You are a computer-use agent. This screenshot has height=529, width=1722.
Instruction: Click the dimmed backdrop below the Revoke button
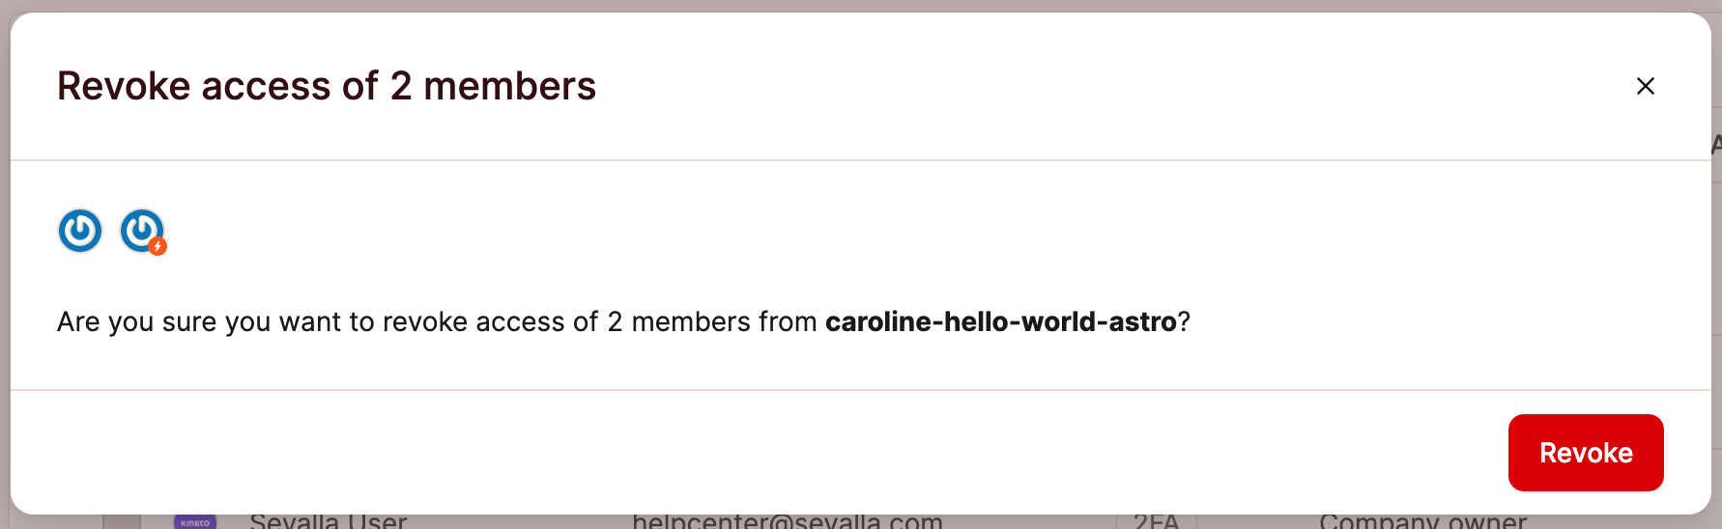point(1585,522)
